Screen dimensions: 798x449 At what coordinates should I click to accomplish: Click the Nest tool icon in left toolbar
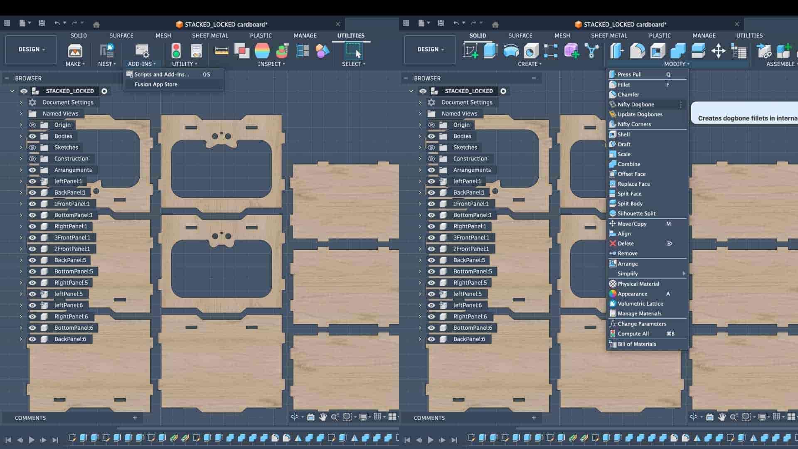[106, 51]
